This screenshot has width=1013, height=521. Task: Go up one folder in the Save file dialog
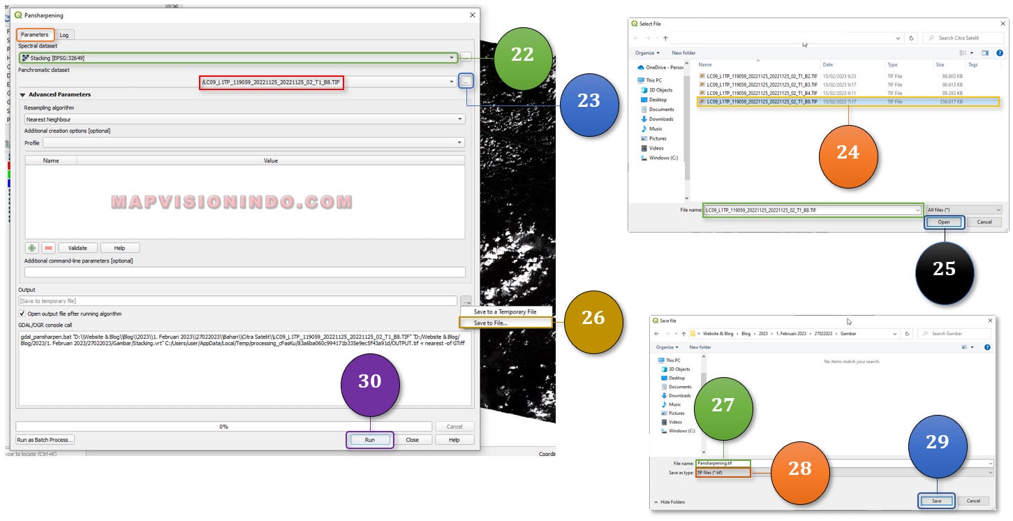point(683,334)
